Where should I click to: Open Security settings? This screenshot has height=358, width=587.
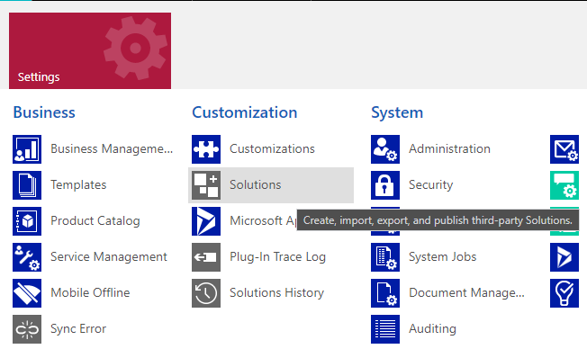(431, 184)
